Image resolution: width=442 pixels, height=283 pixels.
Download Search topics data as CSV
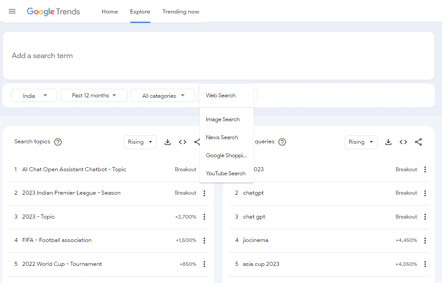[x=168, y=142]
